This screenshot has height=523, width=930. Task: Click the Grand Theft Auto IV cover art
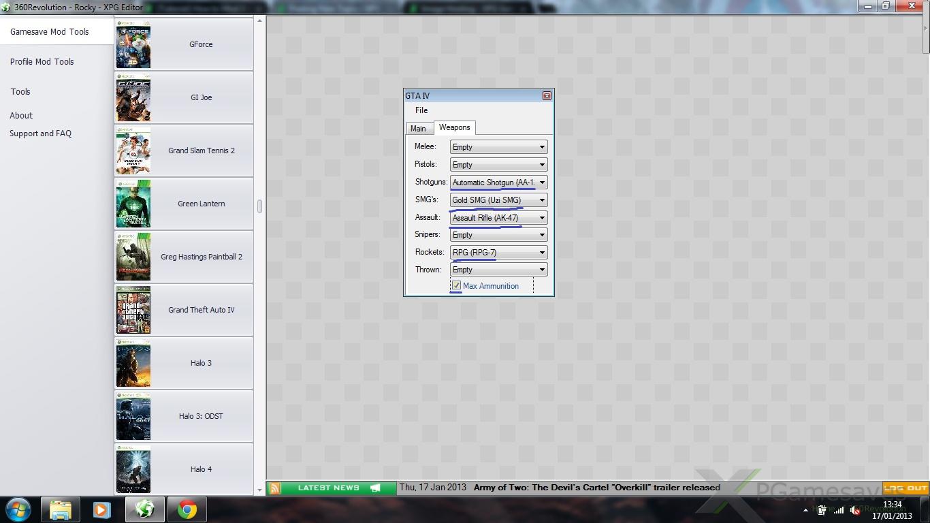coord(133,310)
